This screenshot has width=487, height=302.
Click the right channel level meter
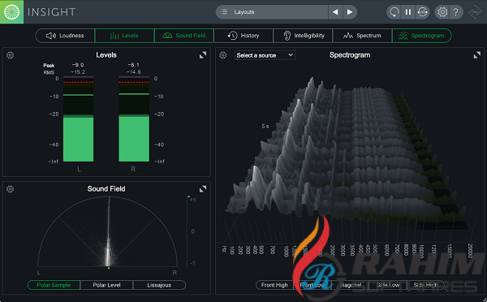point(134,119)
